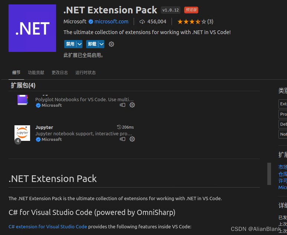
Task: Click the (3) ratings count
Action: tap(210, 21)
